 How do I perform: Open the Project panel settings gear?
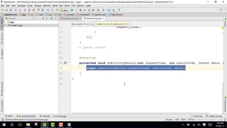pos(52,18)
